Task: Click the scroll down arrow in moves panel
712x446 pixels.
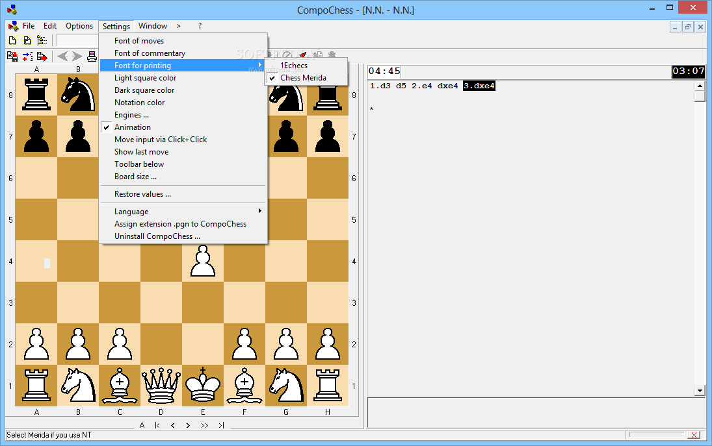Action: coord(700,390)
